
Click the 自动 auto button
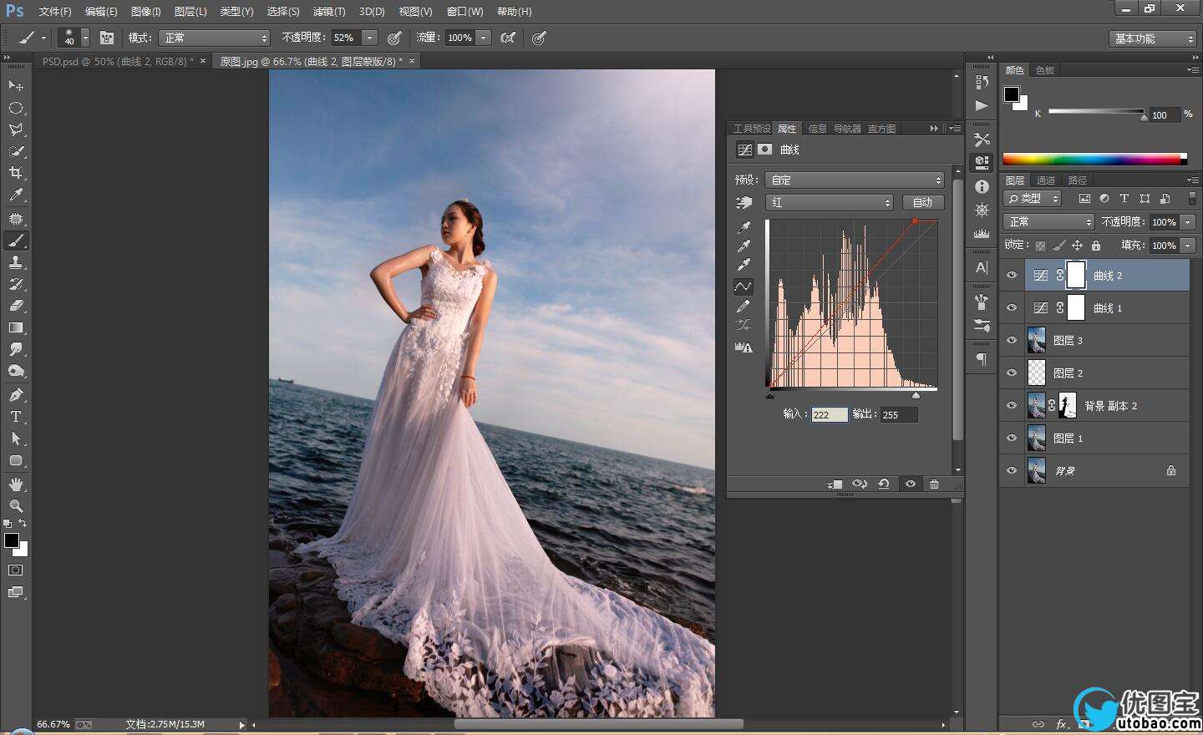(922, 202)
